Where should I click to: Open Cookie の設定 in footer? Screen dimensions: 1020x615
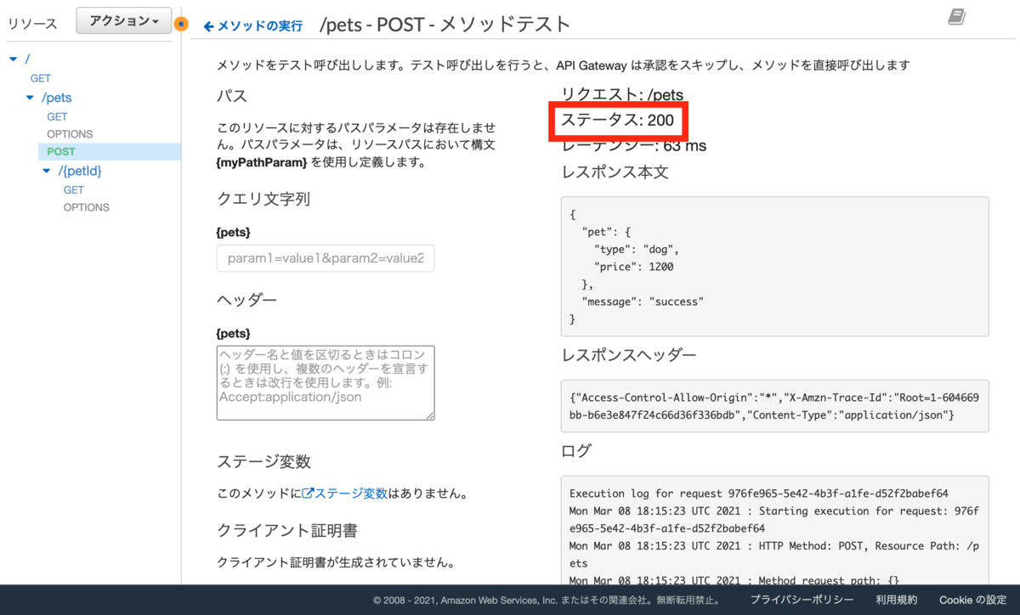tap(973, 600)
